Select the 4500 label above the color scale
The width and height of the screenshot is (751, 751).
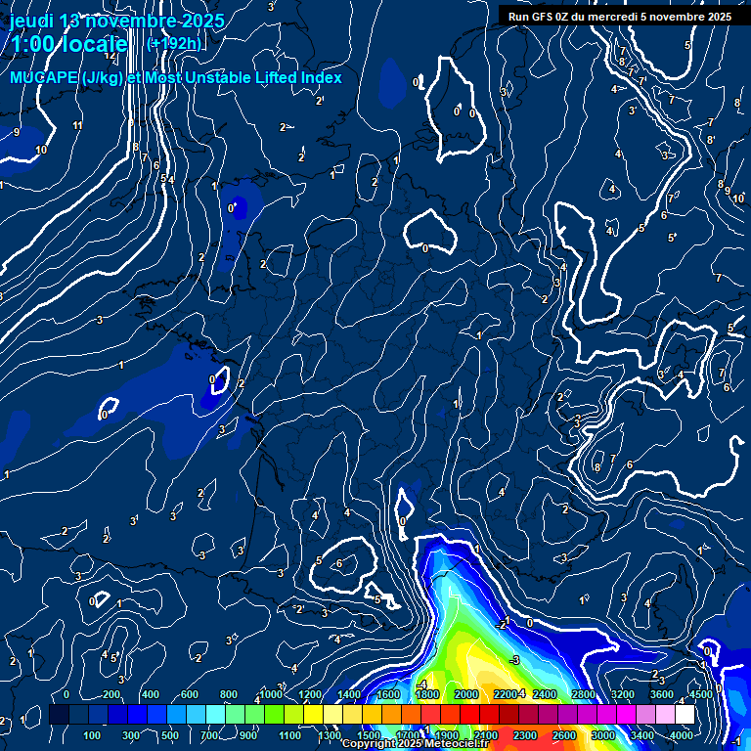coord(701,694)
